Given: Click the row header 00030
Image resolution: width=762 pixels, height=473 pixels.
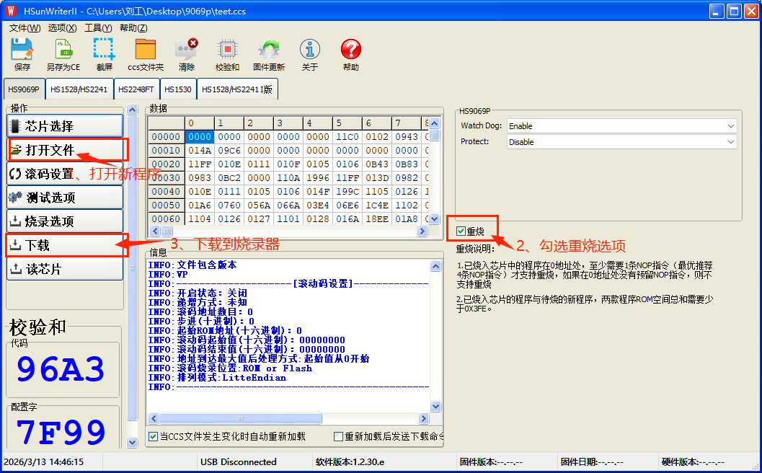Looking at the screenshot, I should (x=167, y=178).
